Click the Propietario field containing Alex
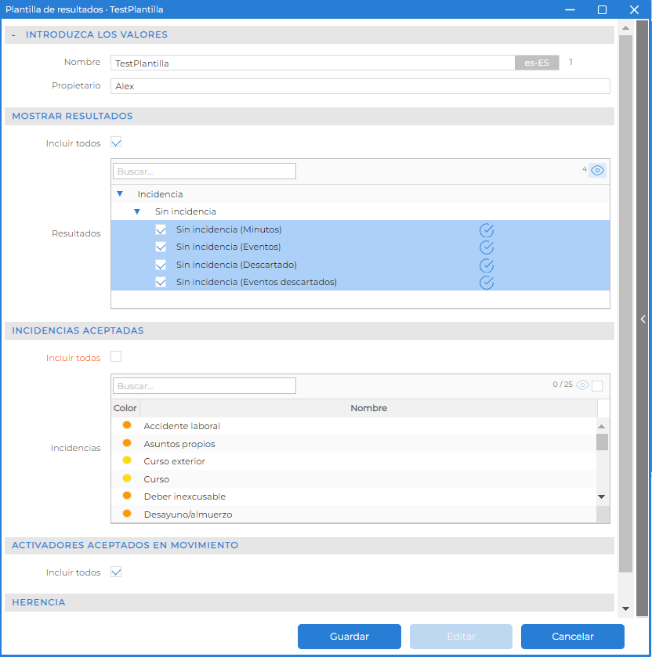This screenshot has width=652, height=657. (x=360, y=86)
